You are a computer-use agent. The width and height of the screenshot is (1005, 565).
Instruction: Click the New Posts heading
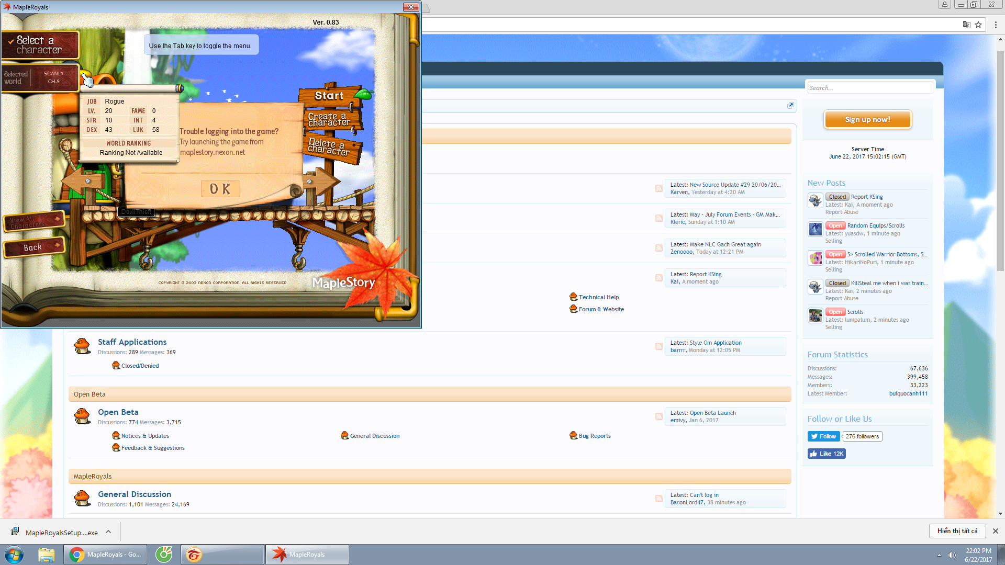click(827, 183)
